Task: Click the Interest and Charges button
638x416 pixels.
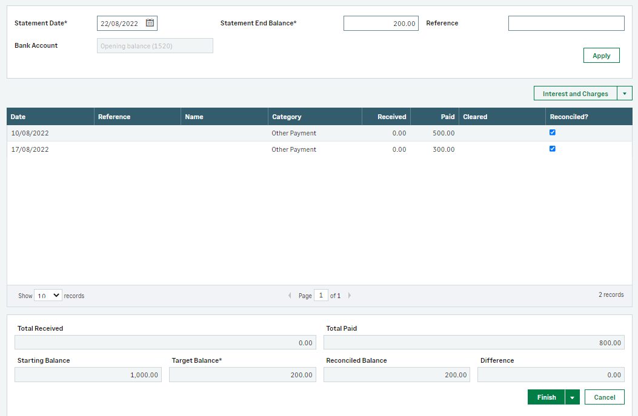Action: (x=575, y=94)
